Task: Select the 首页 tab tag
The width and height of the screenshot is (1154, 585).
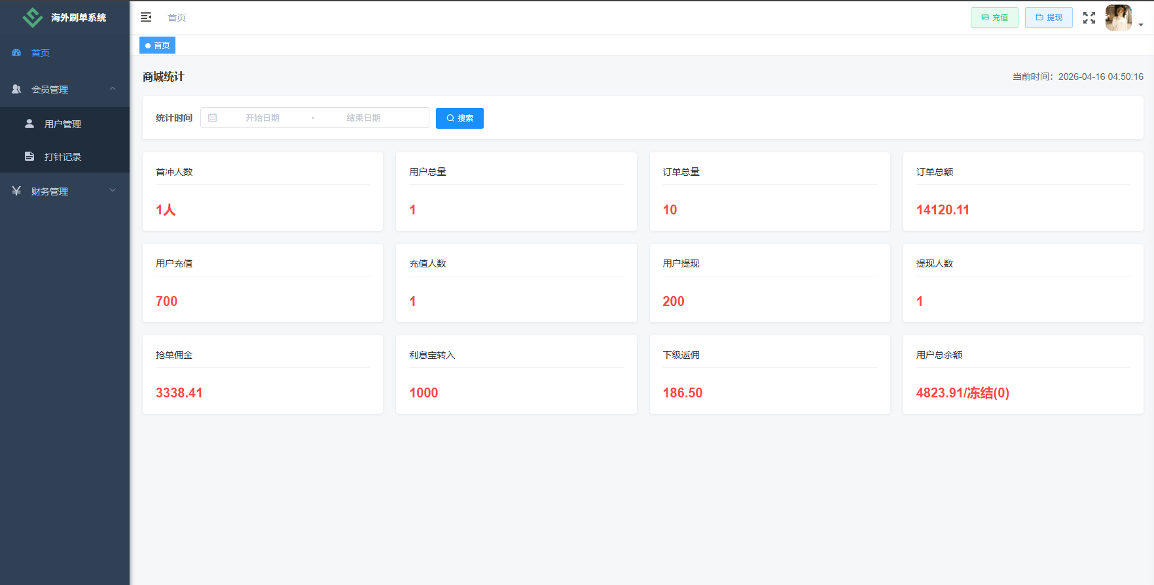Action: (x=157, y=45)
